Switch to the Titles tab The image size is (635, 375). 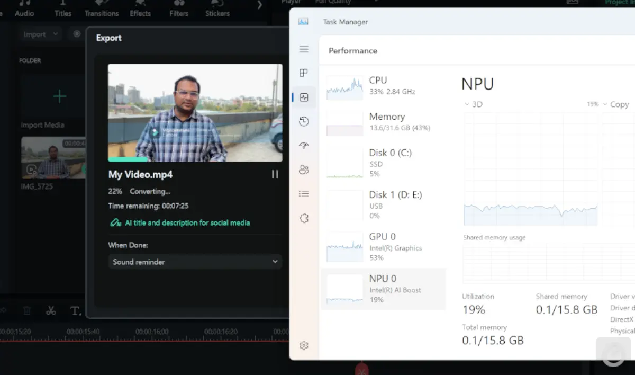63,9
